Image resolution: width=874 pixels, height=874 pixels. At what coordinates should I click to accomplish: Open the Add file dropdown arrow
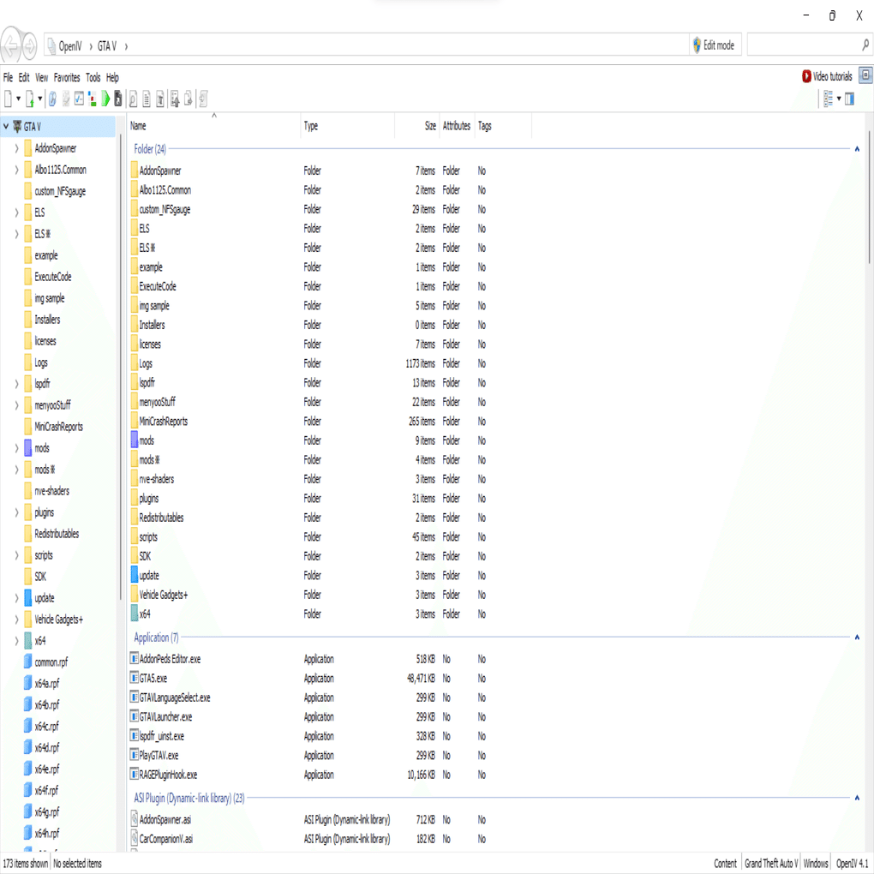tap(40, 99)
